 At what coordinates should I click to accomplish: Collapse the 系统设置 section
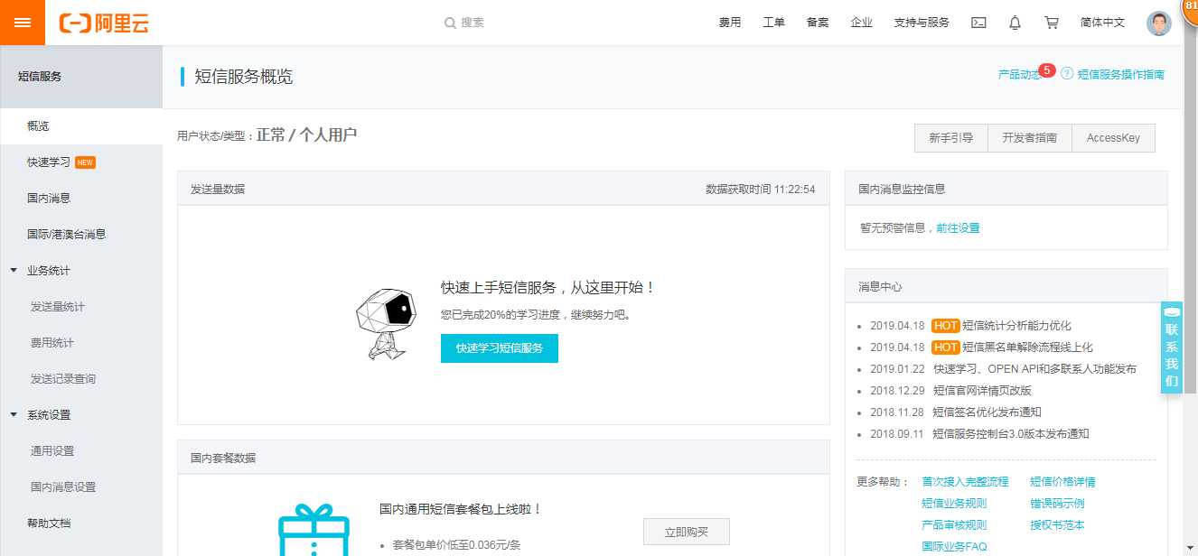click(14, 415)
